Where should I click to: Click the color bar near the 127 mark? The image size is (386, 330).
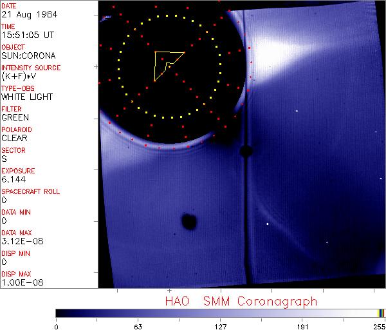point(220,313)
